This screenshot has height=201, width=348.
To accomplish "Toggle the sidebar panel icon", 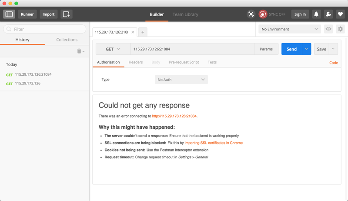I will [x=9, y=14].
